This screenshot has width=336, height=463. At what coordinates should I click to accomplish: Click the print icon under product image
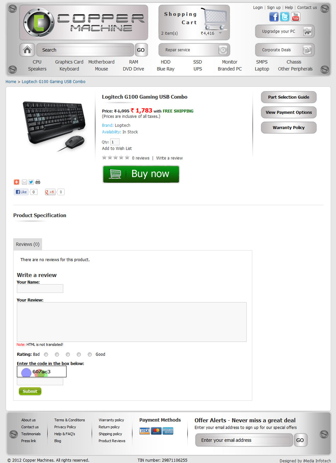tap(38, 182)
